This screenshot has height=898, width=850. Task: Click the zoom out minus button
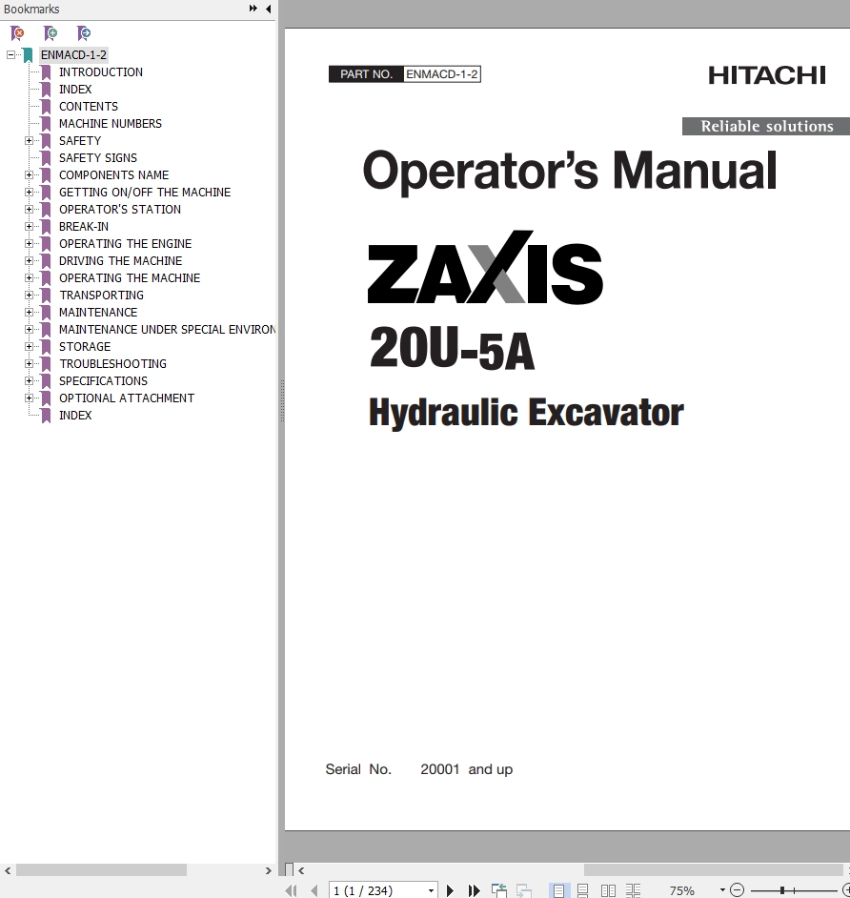pyautogui.click(x=738, y=890)
